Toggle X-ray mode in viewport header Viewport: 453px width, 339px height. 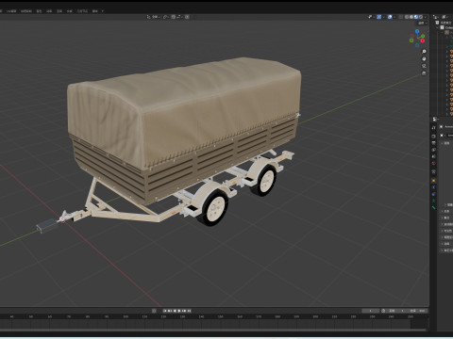point(401,17)
